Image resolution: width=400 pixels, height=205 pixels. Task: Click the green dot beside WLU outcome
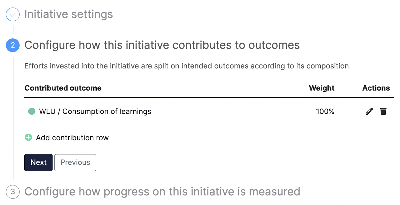pyautogui.click(x=32, y=111)
